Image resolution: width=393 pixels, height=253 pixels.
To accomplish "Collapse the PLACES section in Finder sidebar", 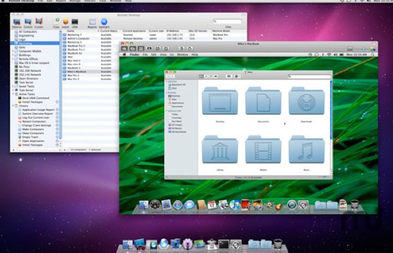I will [166, 93].
